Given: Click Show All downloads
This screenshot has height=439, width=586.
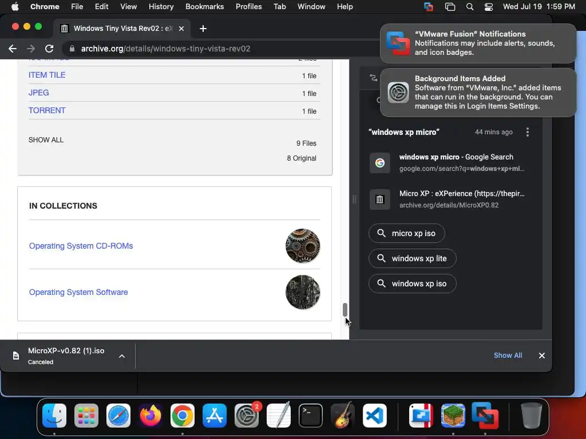Looking at the screenshot, I should (x=508, y=356).
